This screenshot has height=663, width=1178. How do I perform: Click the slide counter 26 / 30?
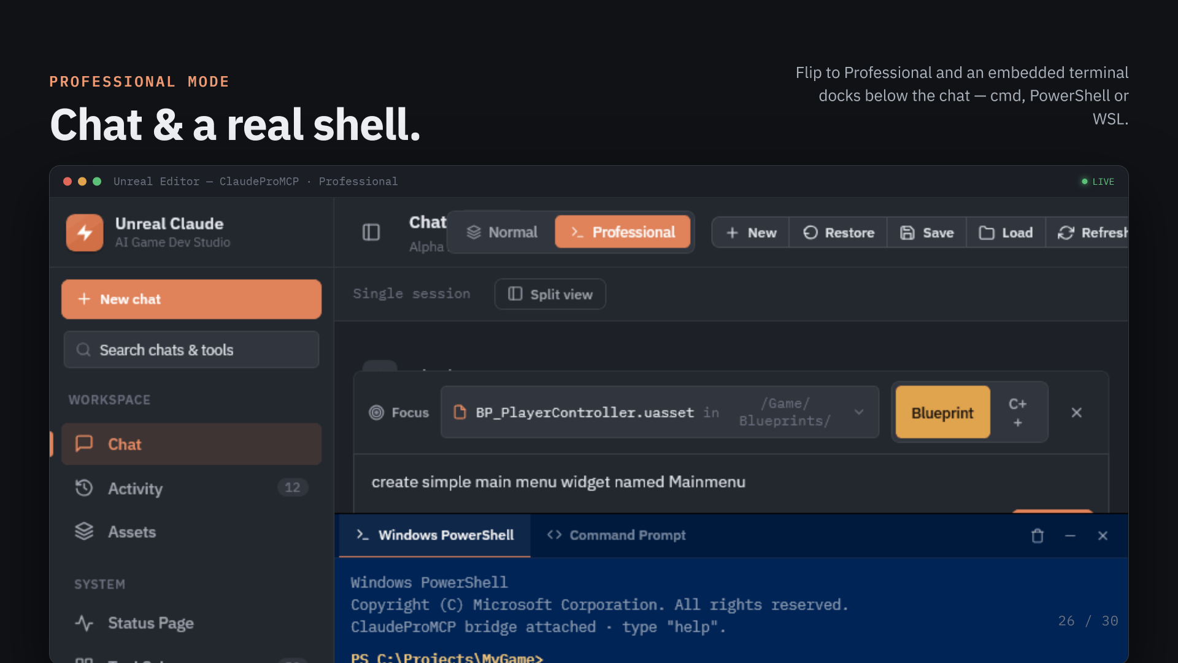coord(1088,621)
